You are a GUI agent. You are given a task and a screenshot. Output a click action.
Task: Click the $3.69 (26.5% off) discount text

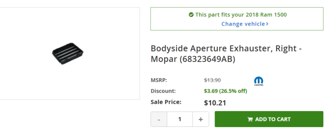click(x=226, y=91)
